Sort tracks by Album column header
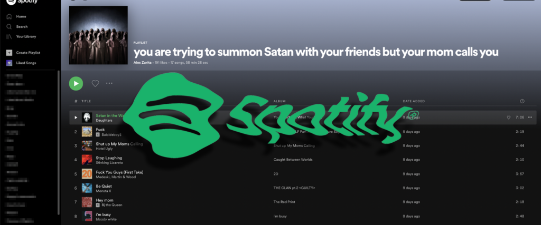The height and width of the screenshot is (225, 541). [x=279, y=101]
